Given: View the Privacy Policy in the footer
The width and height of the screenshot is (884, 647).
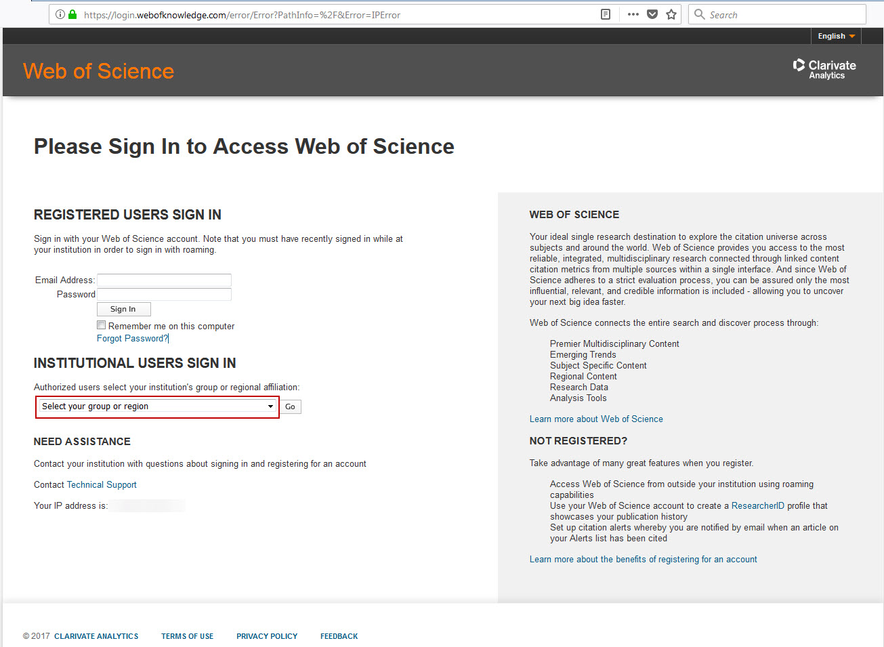Looking at the screenshot, I should tap(266, 636).
